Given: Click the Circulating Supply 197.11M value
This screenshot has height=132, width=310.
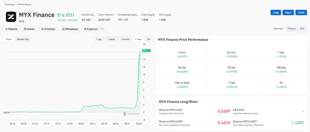Looking at the screenshot, I should tap(123, 20).
